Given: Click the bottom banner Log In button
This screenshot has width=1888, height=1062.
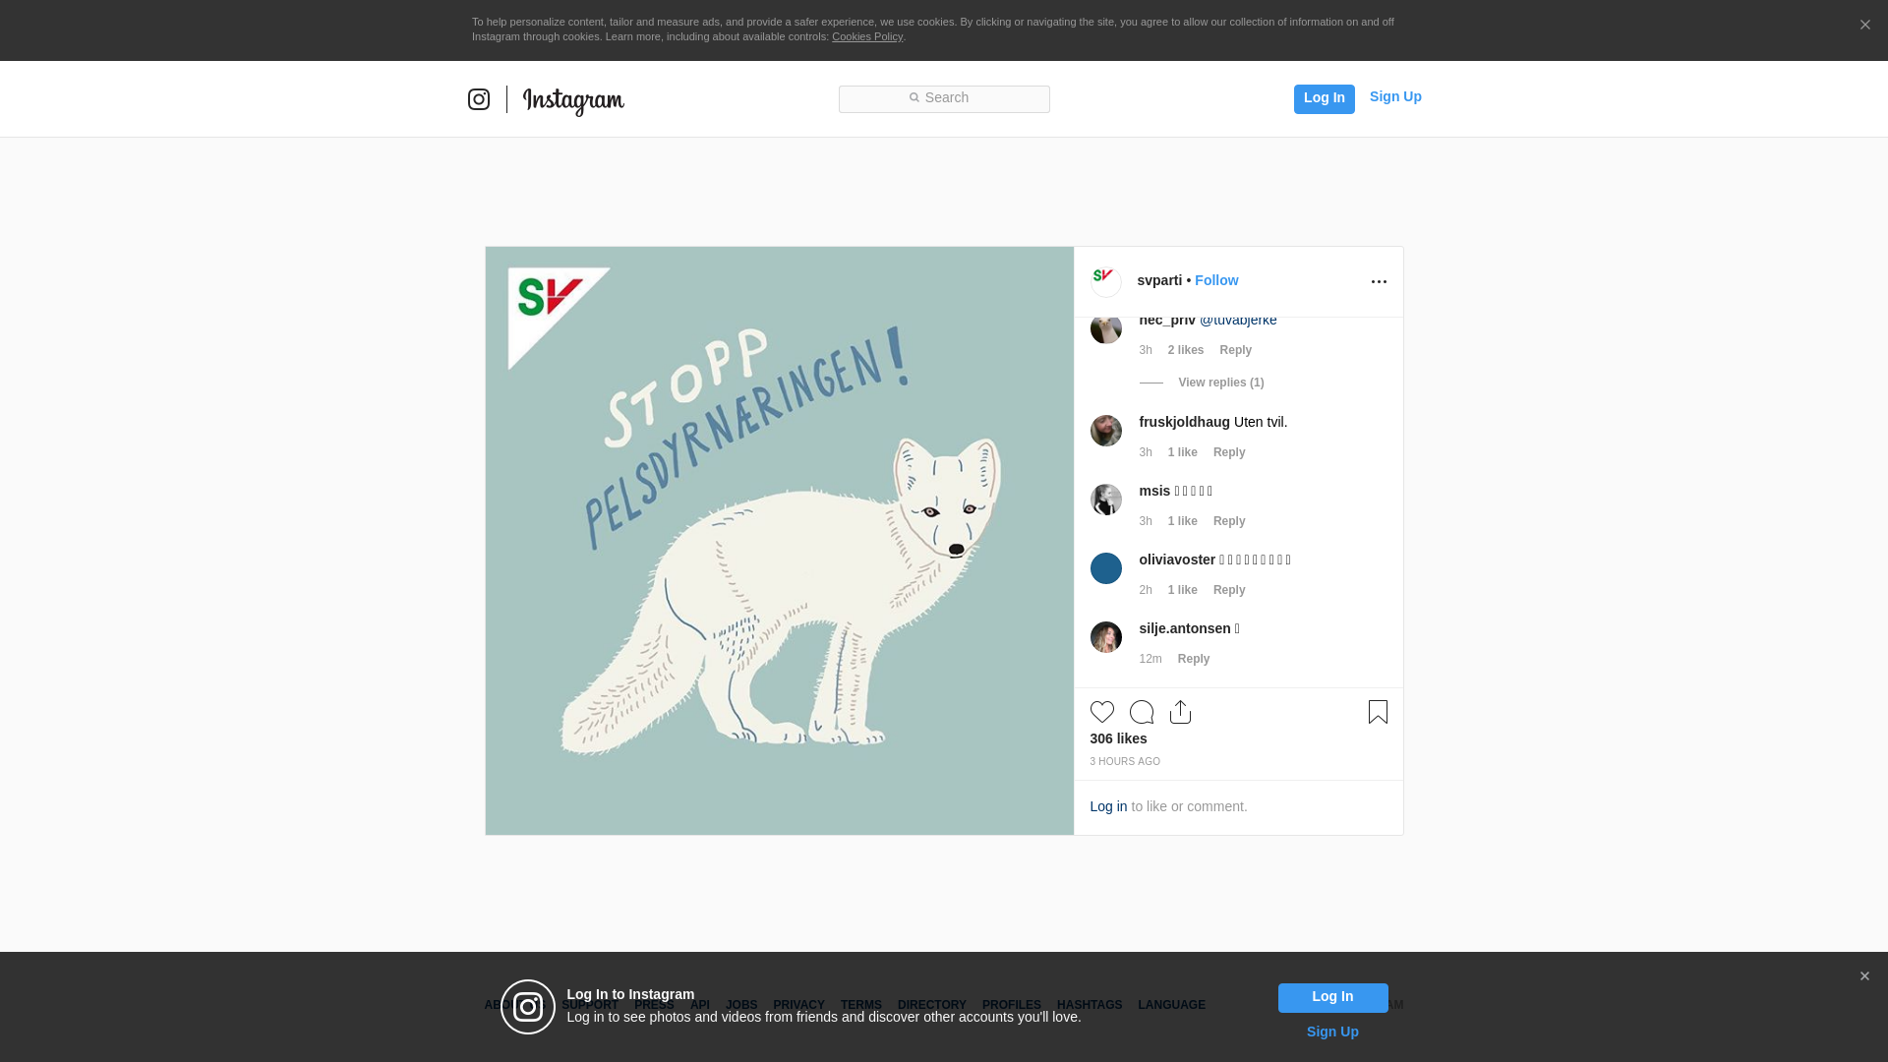Looking at the screenshot, I should (1332, 998).
